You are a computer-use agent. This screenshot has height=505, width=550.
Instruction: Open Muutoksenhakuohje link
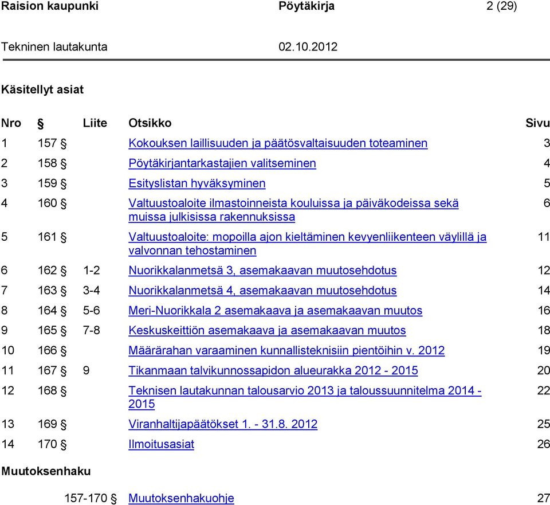[181, 498]
